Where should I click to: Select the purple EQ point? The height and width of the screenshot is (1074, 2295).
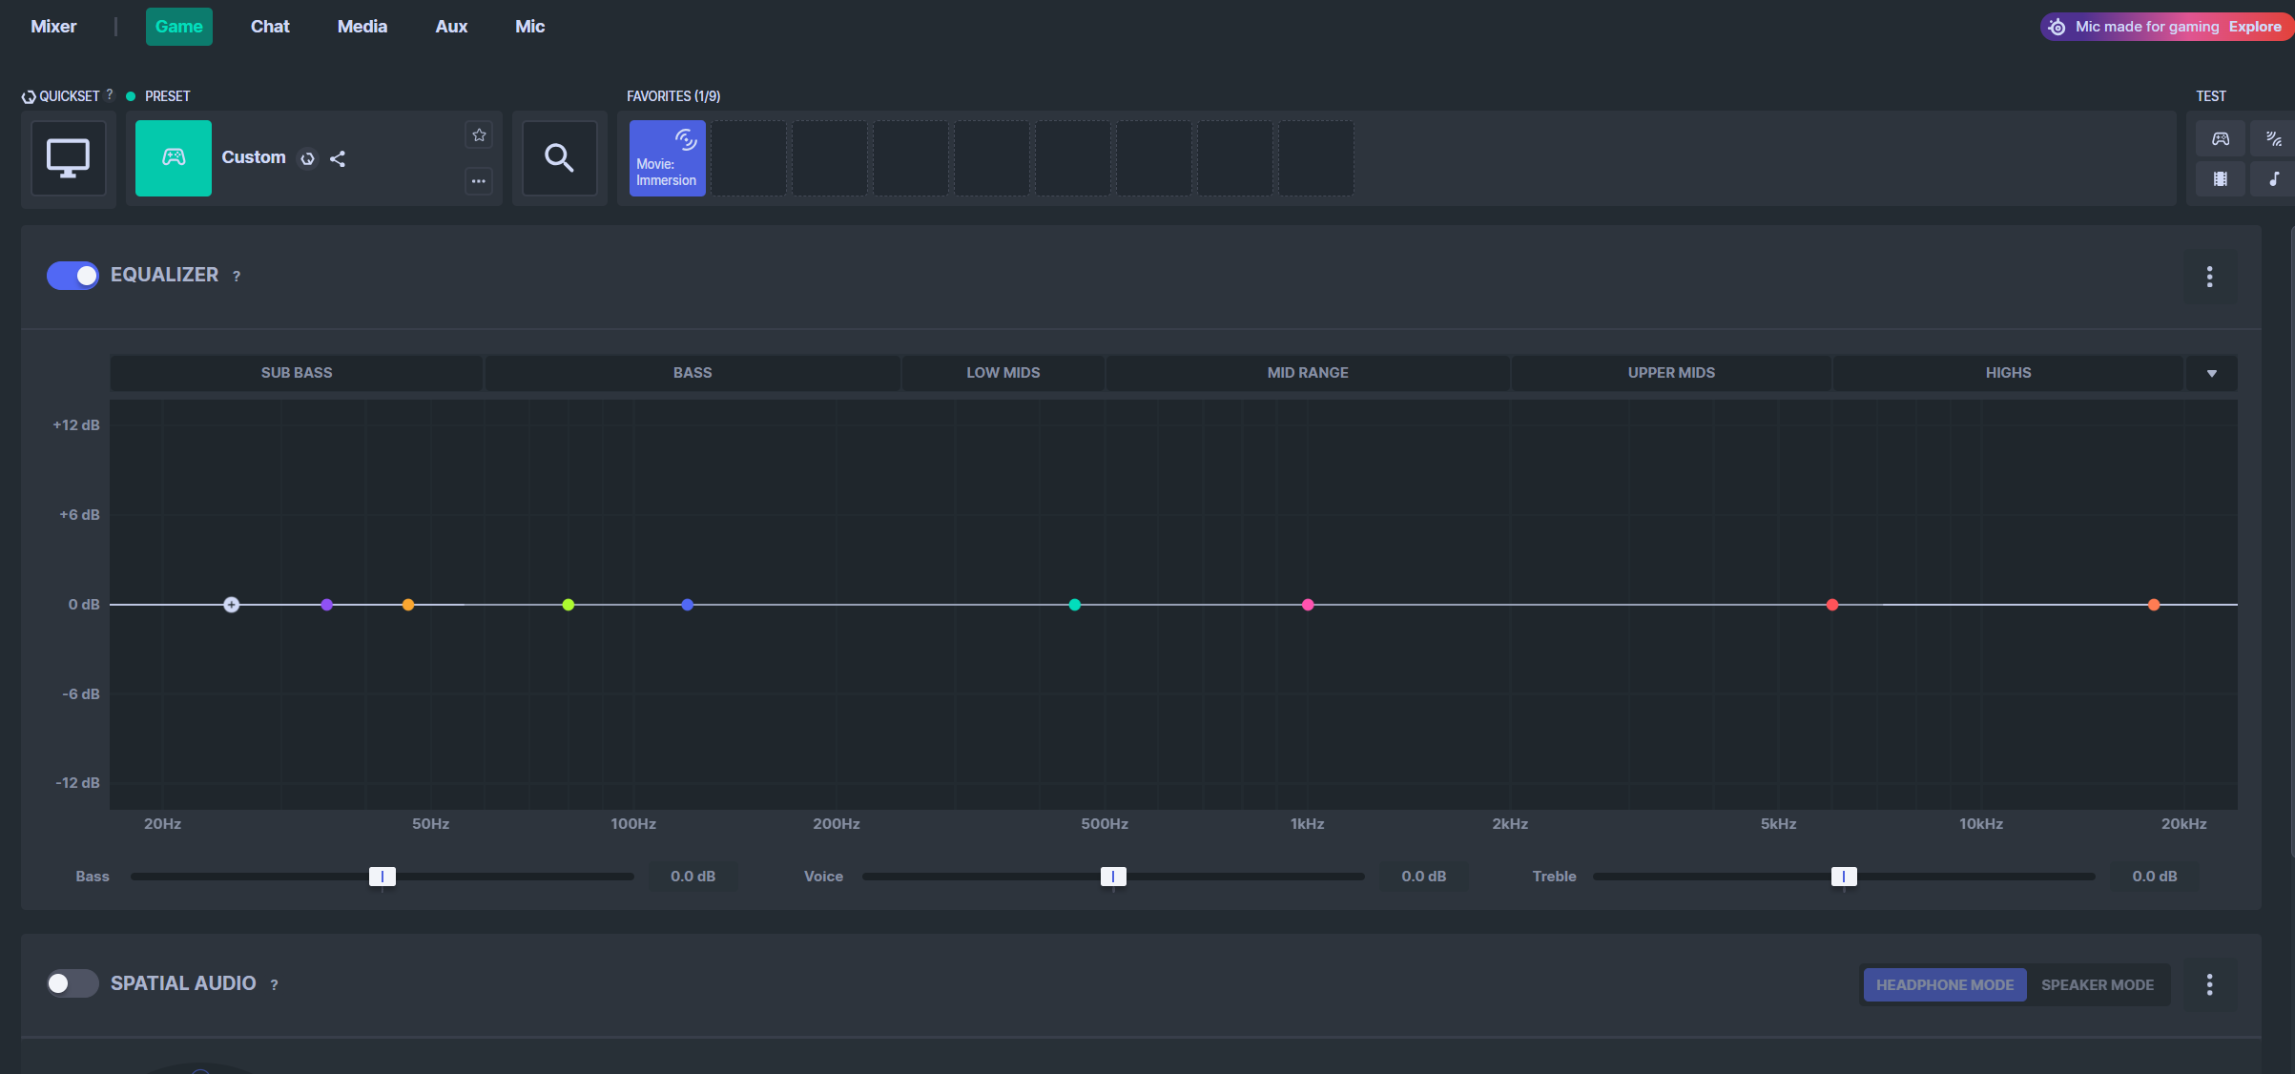point(327,605)
